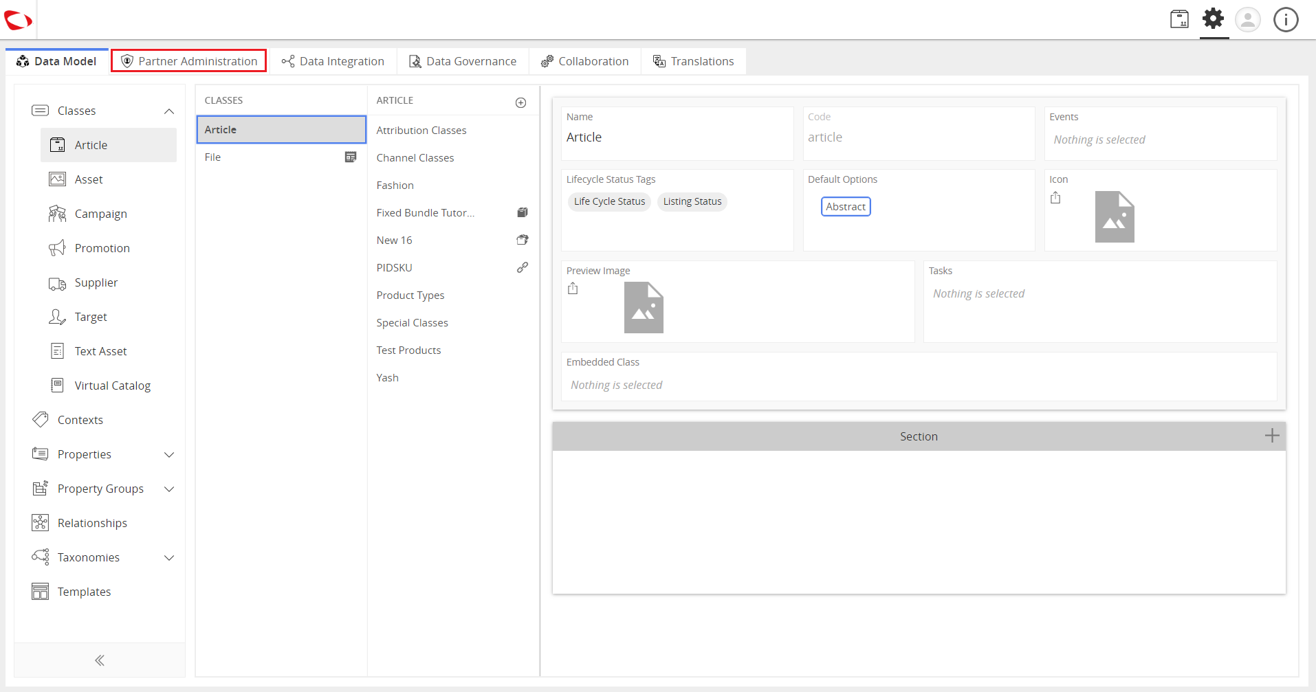Click the Virtual Catalog icon
The height and width of the screenshot is (692, 1316).
(x=58, y=386)
